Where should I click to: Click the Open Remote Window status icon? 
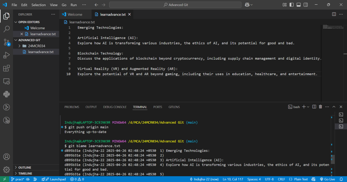tap(4, 179)
